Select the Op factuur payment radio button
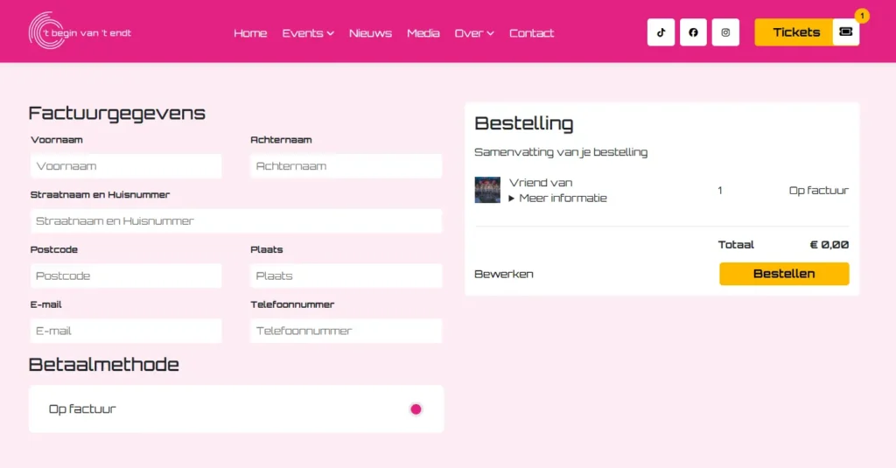The width and height of the screenshot is (896, 468). 416,409
